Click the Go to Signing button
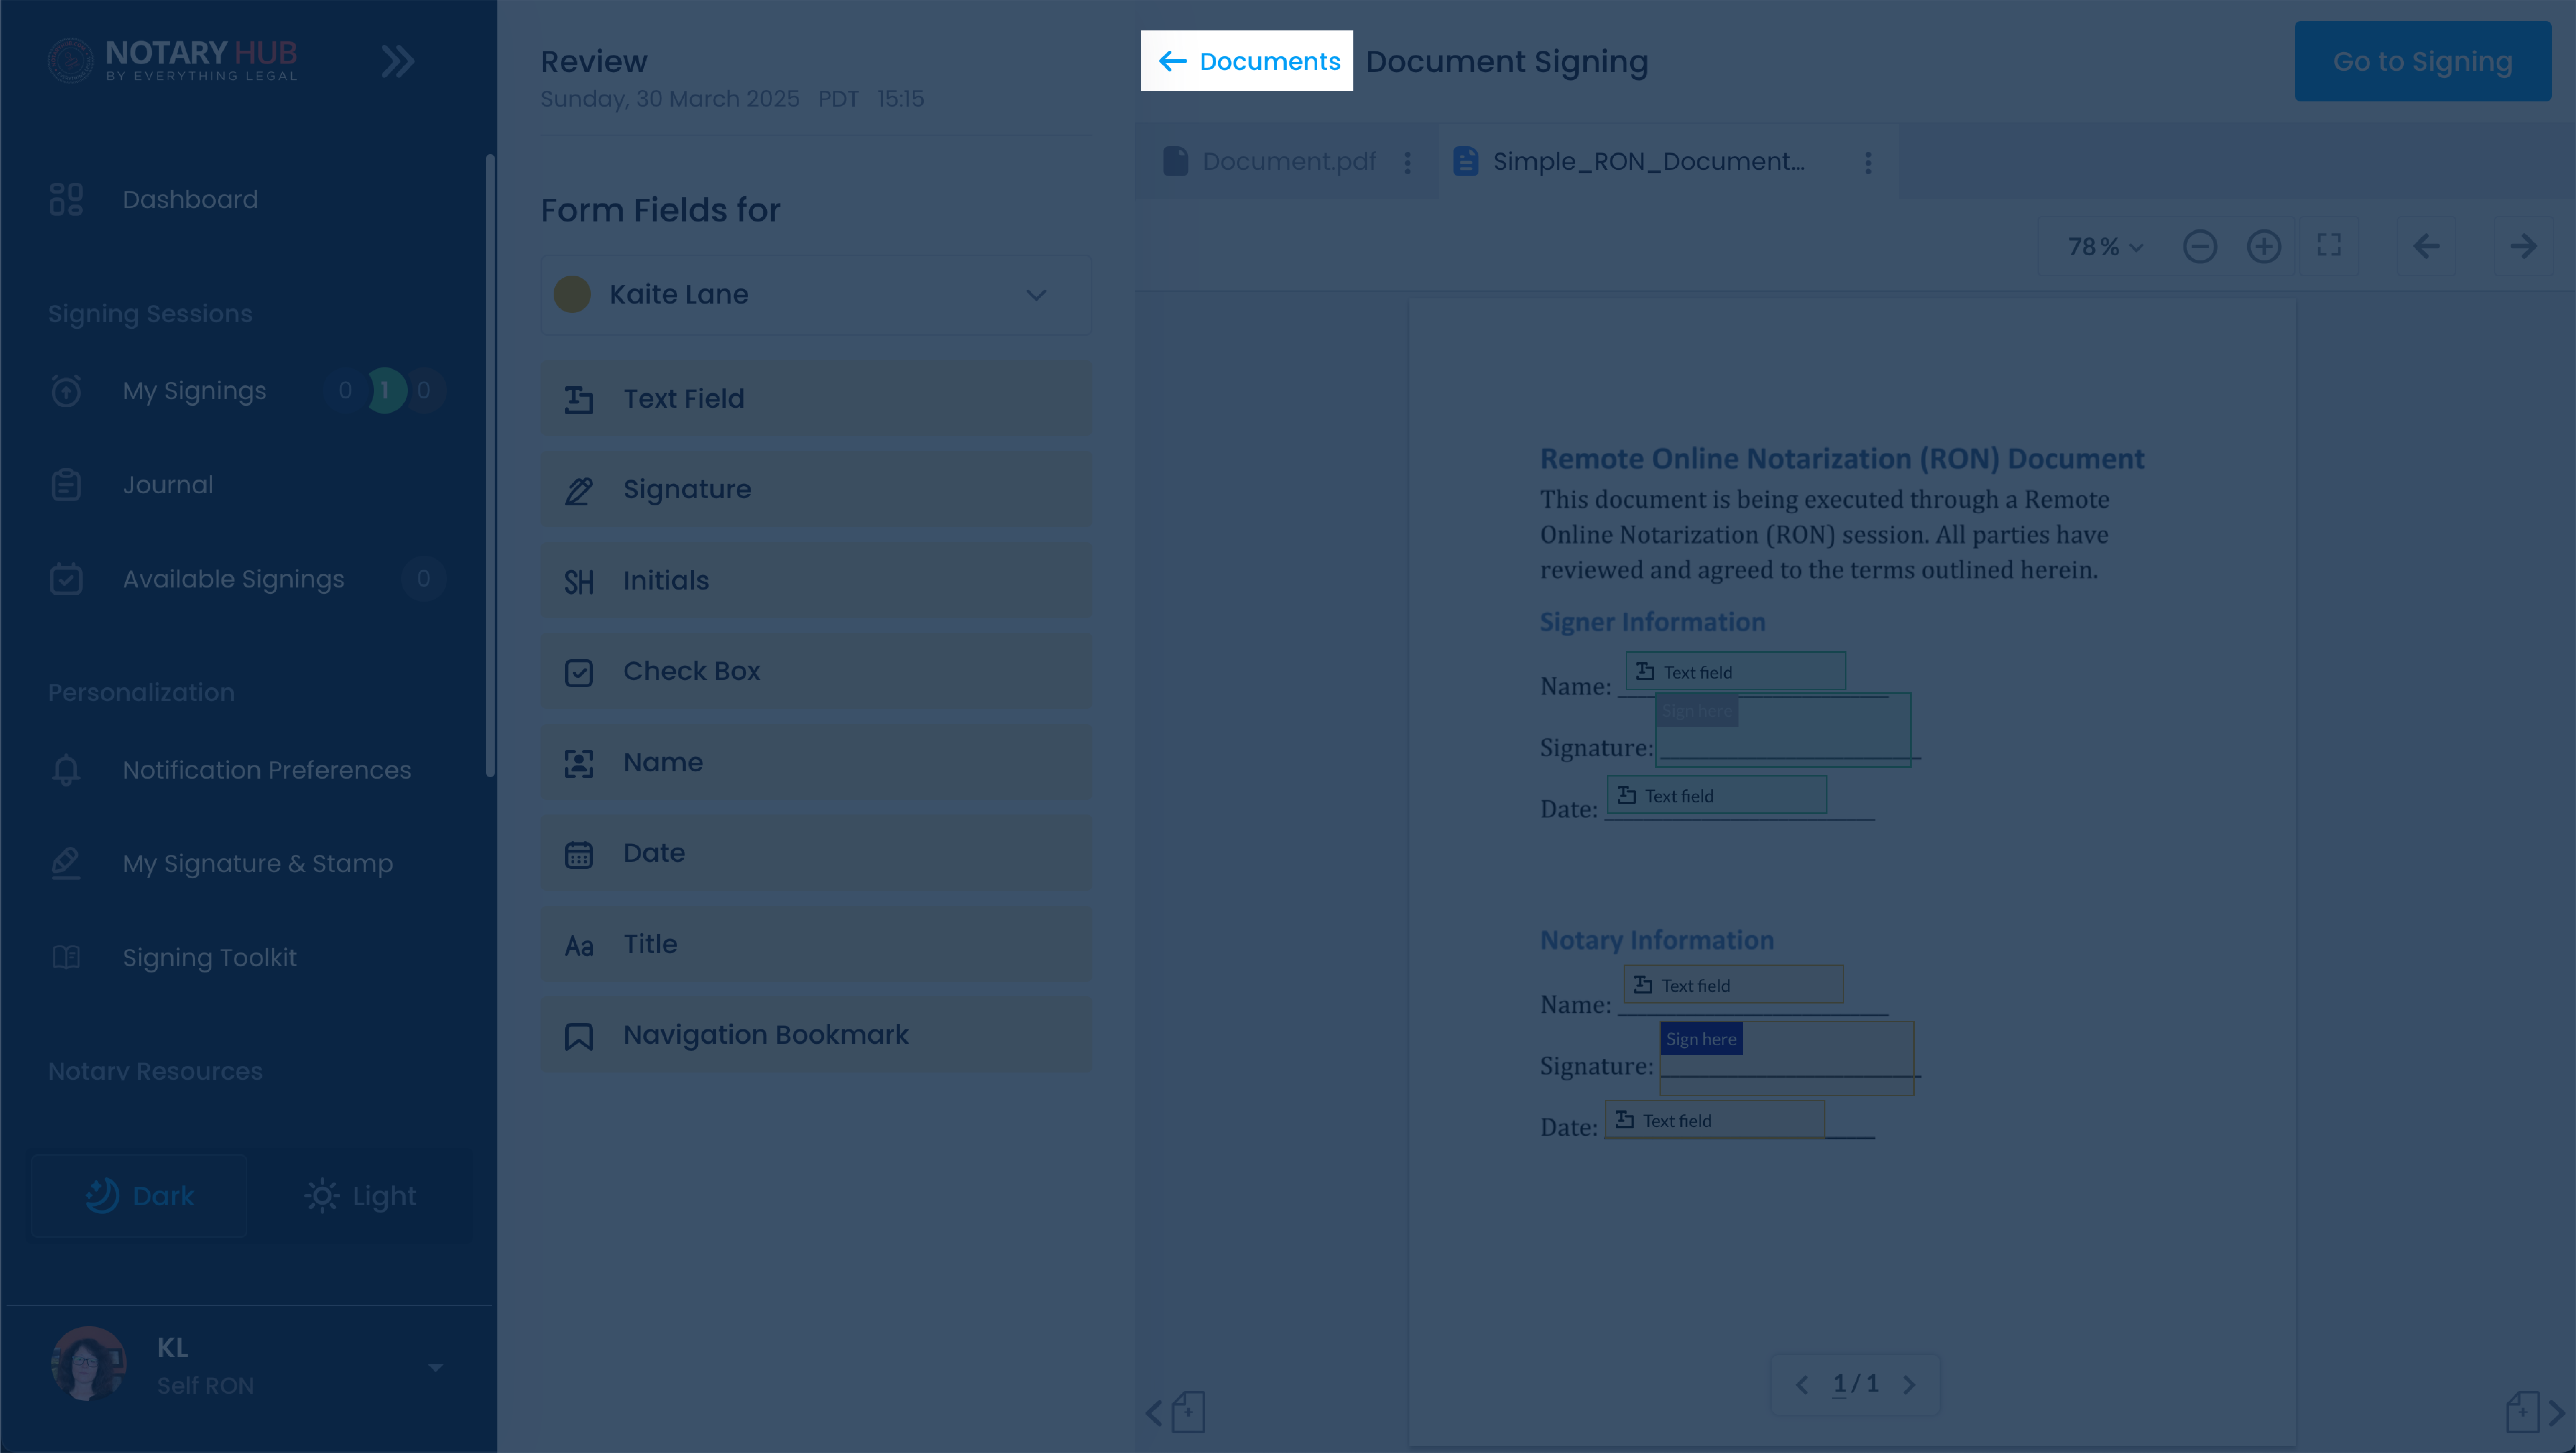 click(2422, 61)
